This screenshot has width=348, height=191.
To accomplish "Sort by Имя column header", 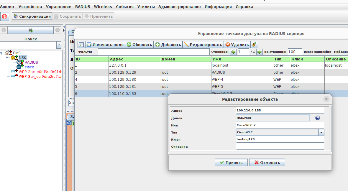I will tap(242, 59).
